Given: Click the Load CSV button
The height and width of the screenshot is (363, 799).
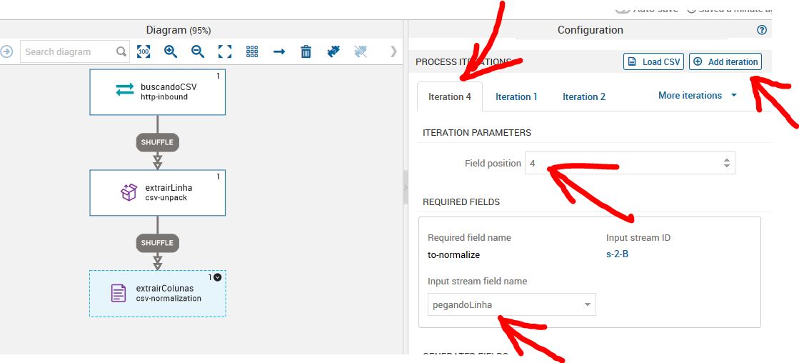Looking at the screenshot, I should coord(653,62).
